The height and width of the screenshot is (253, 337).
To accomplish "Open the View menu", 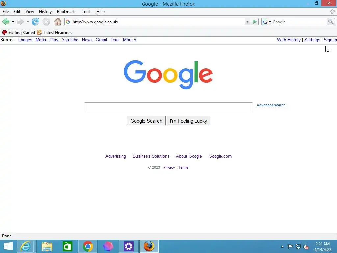I will point(30,12).
